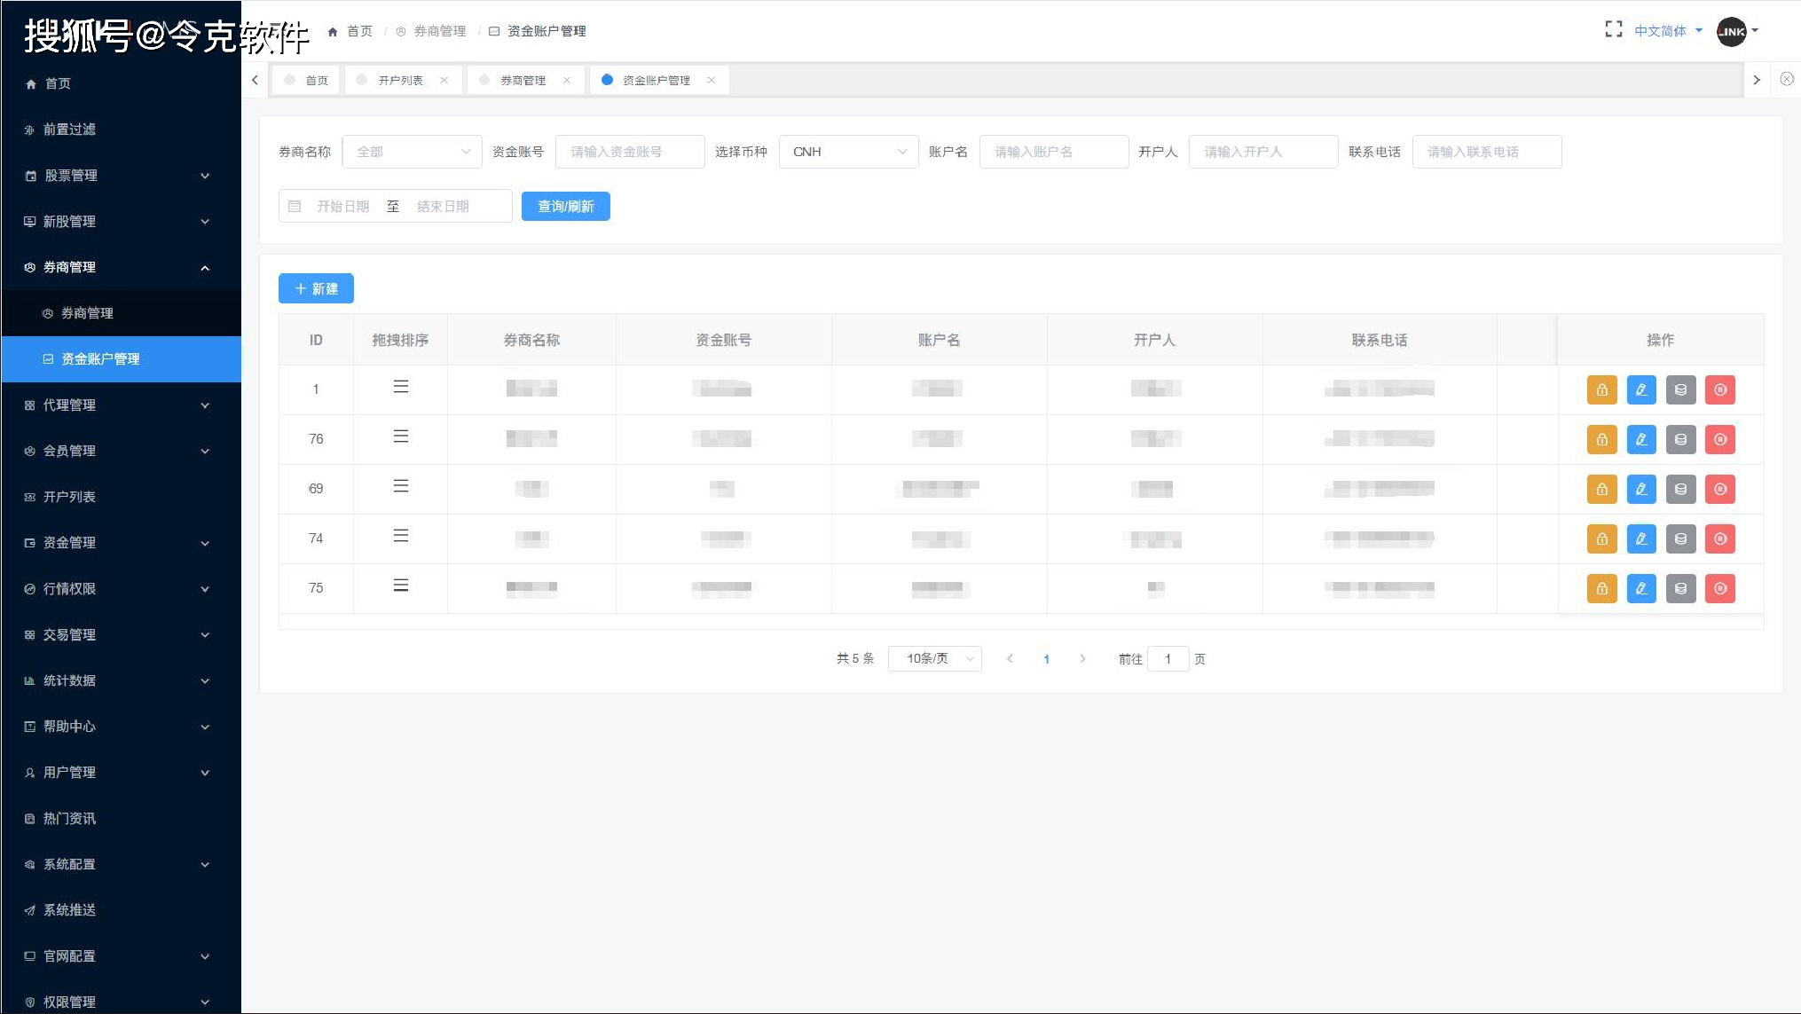Expand the 新股管理 sidebar menu
Screen dimensions: 1801x1014
pyautogui.click(x=121, y=222)
